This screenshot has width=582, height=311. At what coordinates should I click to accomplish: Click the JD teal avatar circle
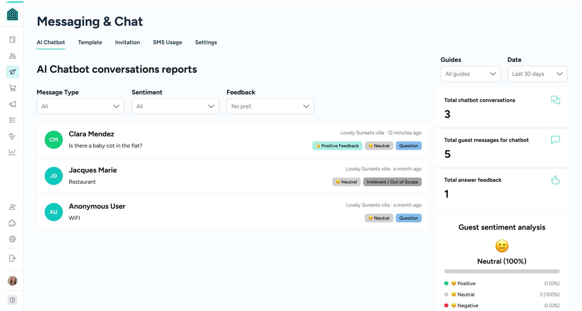(x=54, y=176)
